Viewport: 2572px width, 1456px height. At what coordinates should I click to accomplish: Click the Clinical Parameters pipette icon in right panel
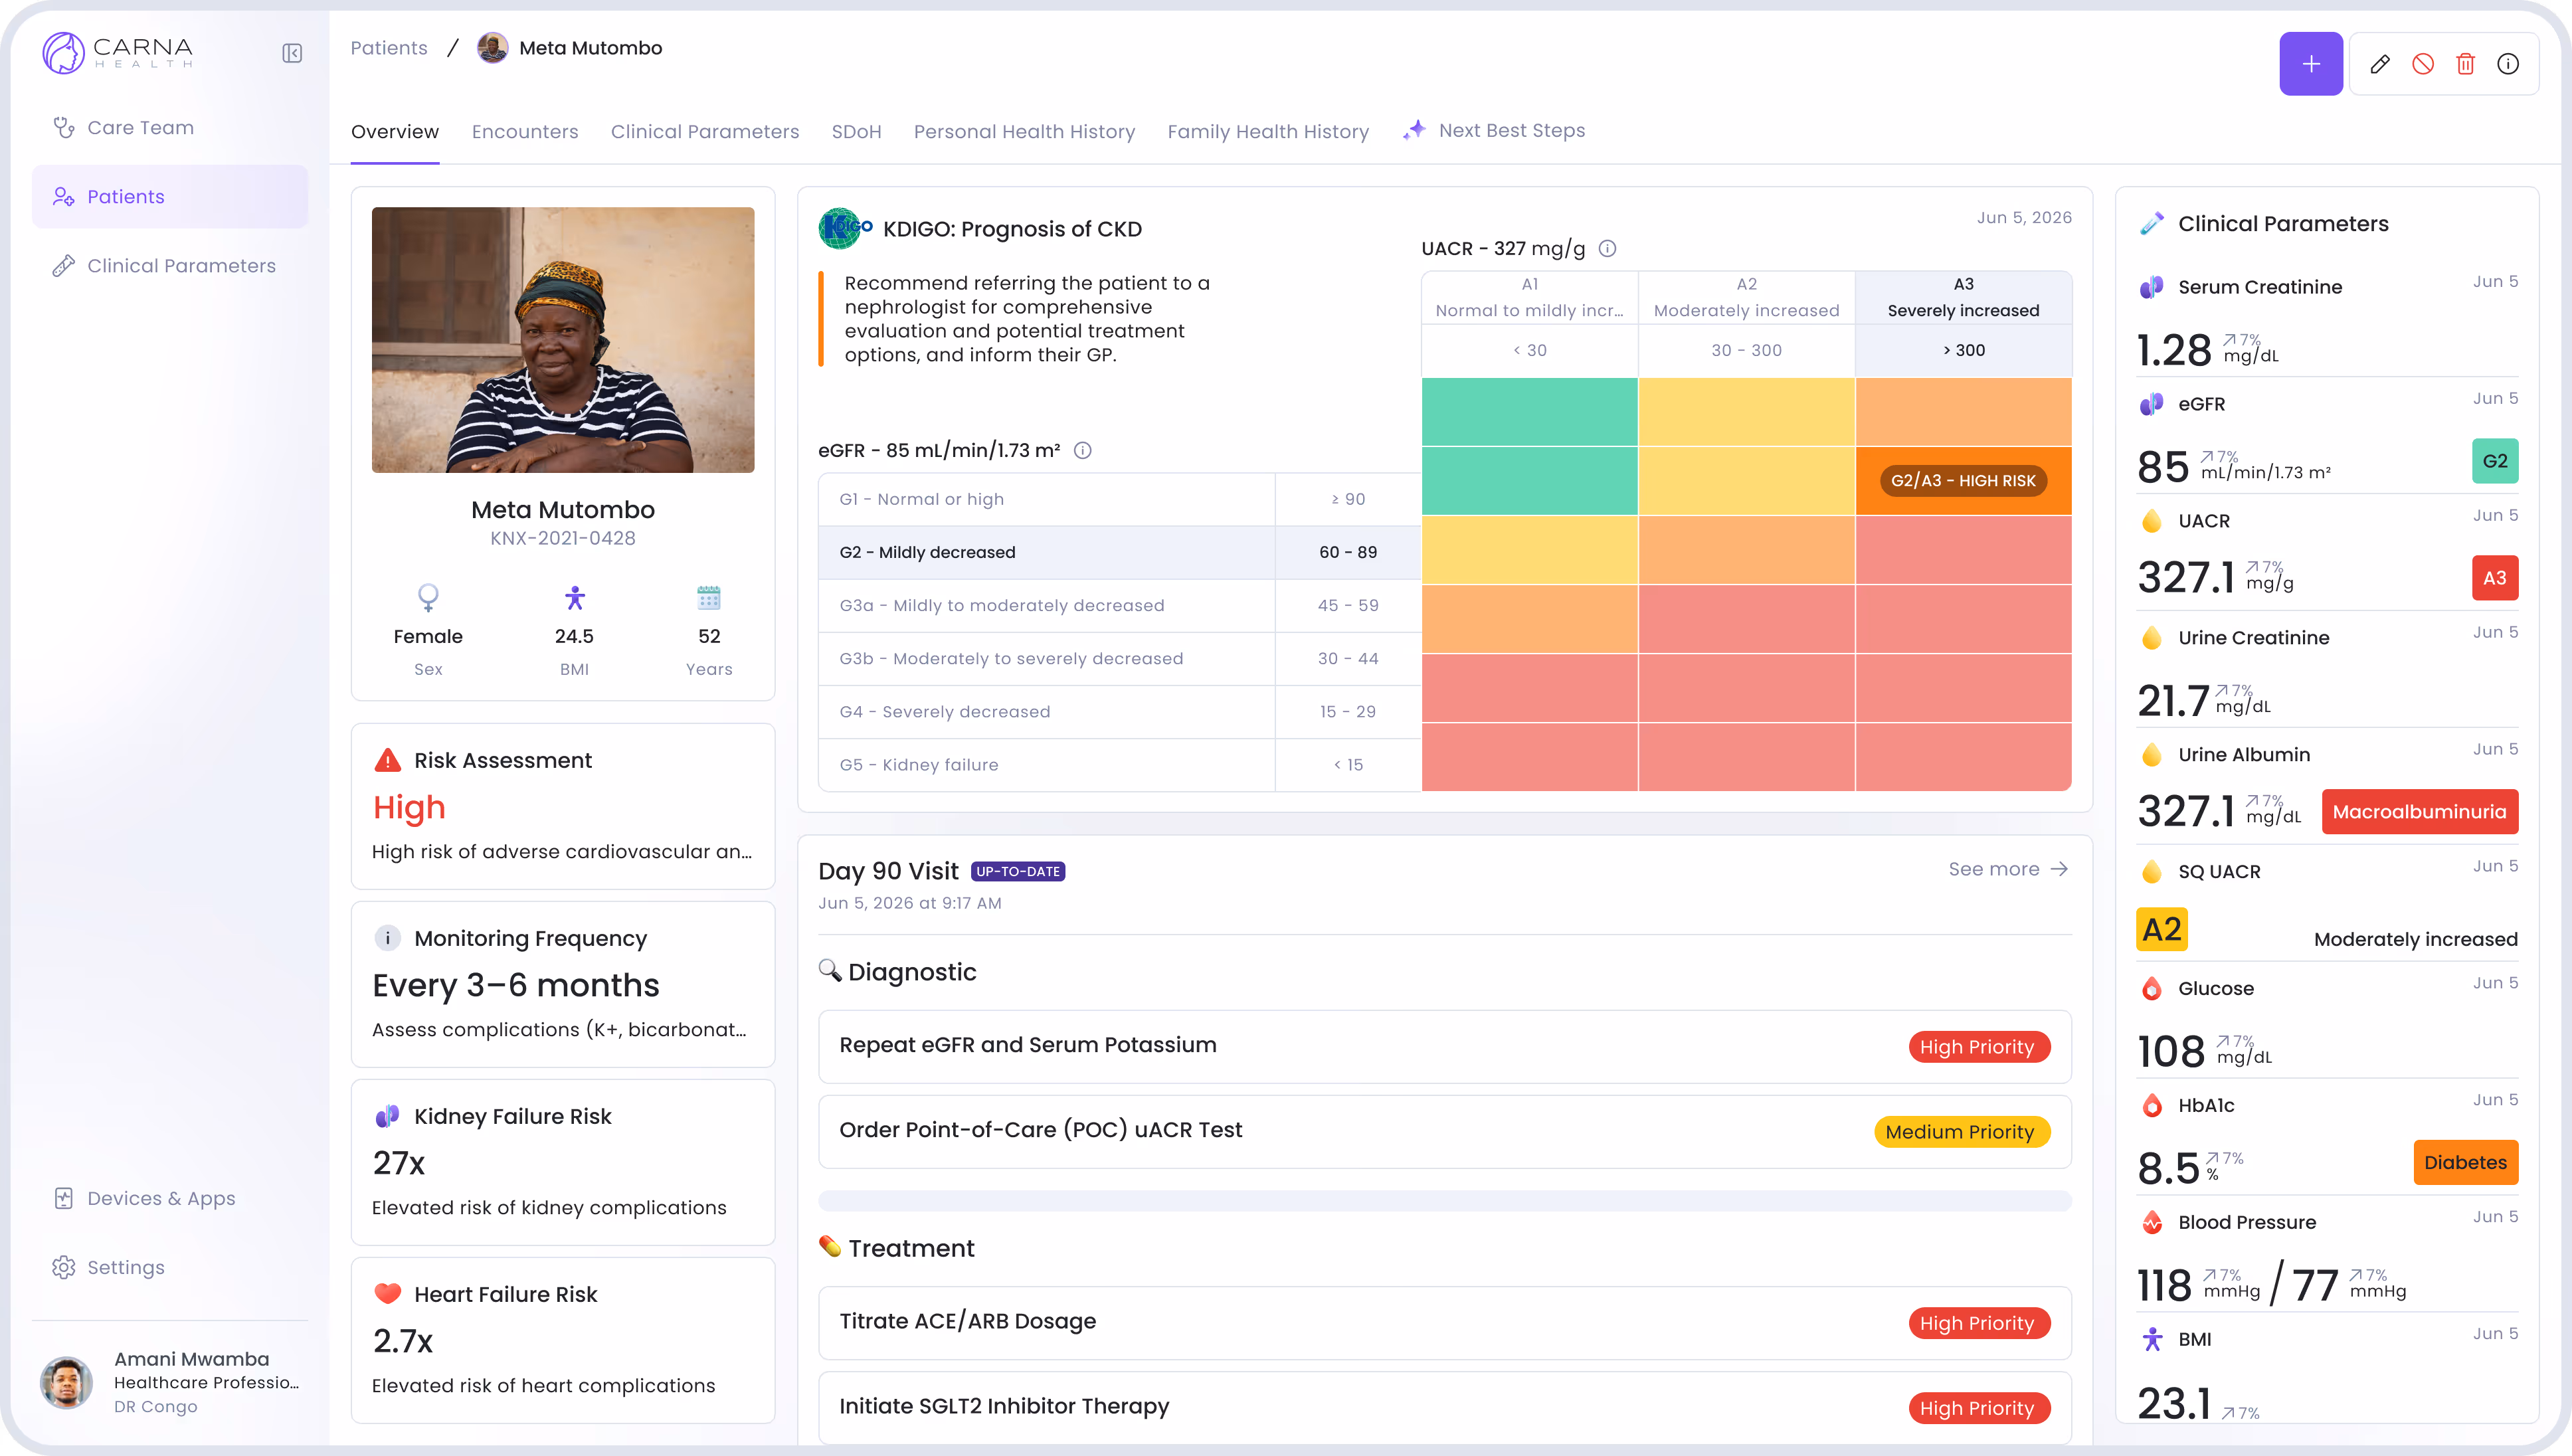[x=2151, y=223]
